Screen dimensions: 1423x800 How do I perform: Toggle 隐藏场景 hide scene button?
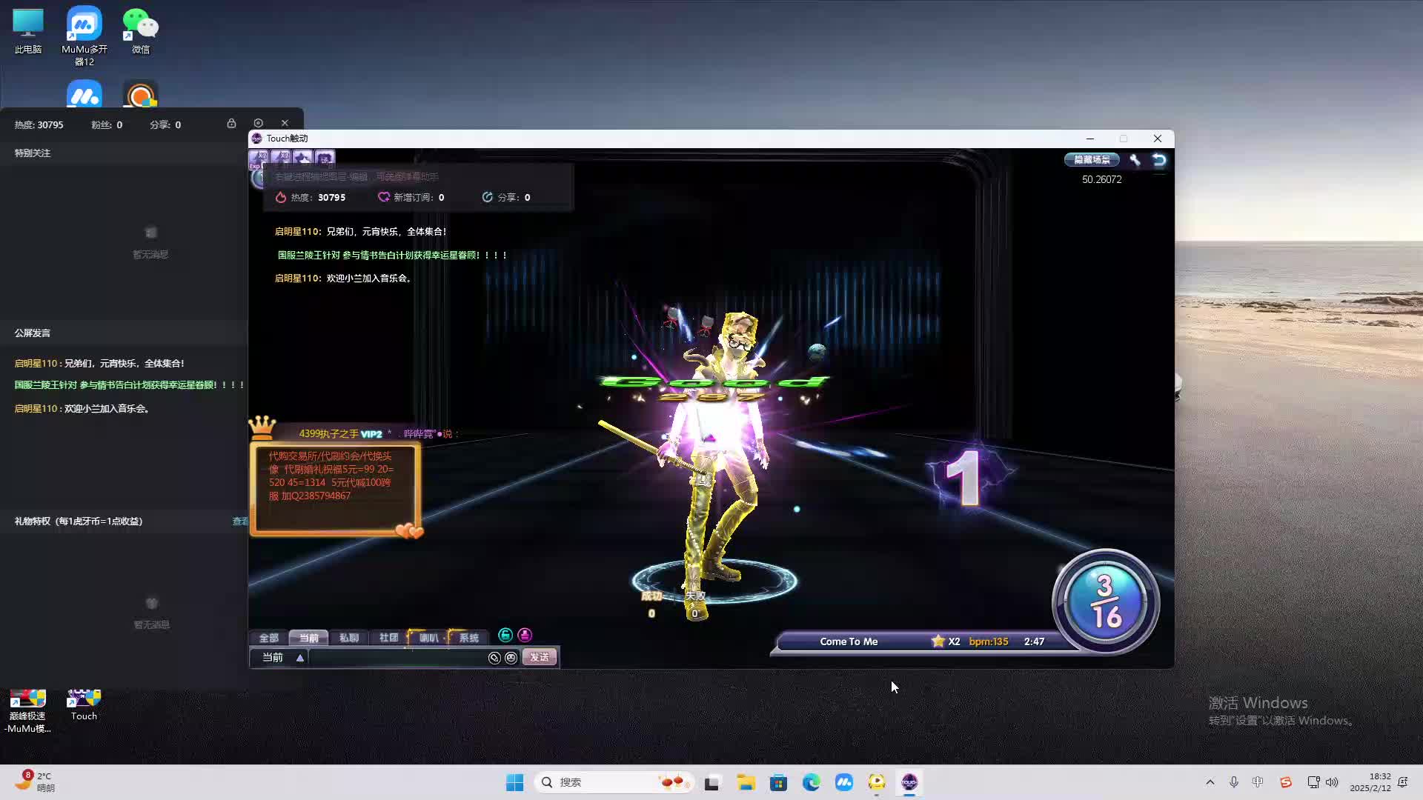1092,160
